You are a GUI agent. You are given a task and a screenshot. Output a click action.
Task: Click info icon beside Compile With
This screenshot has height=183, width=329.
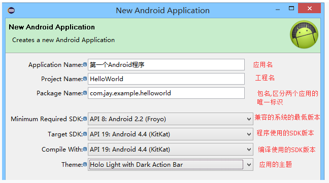point(85,149)
